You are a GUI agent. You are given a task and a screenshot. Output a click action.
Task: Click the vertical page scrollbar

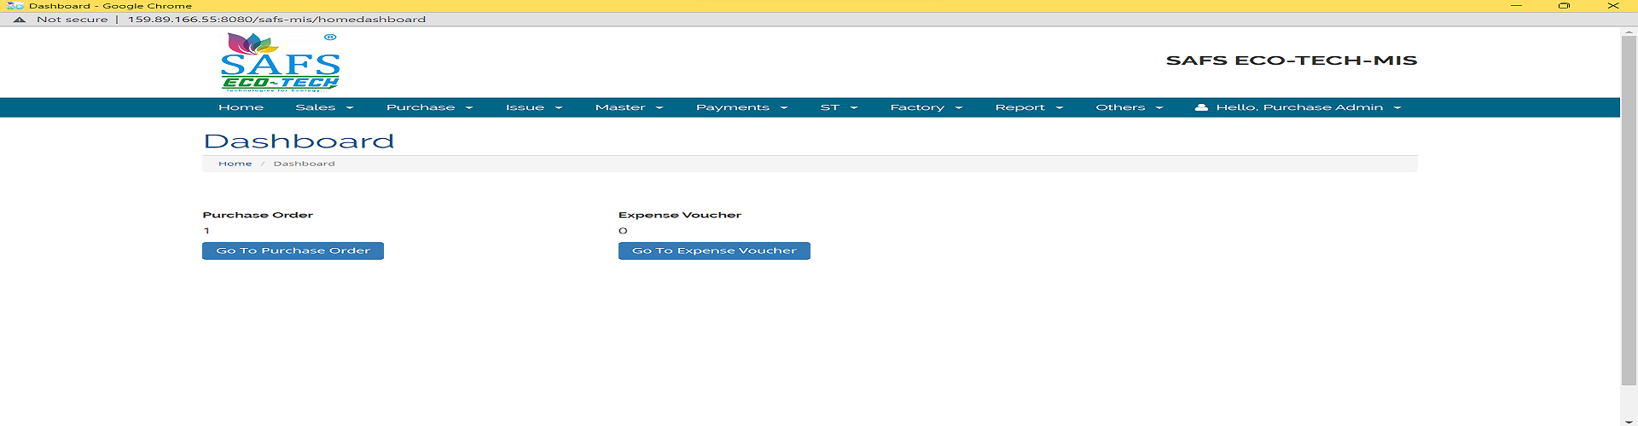1628,213
